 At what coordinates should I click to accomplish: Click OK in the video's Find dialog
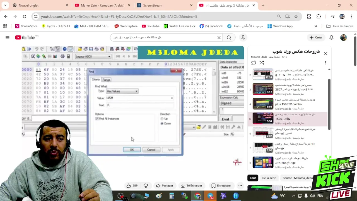pos(132,150)
